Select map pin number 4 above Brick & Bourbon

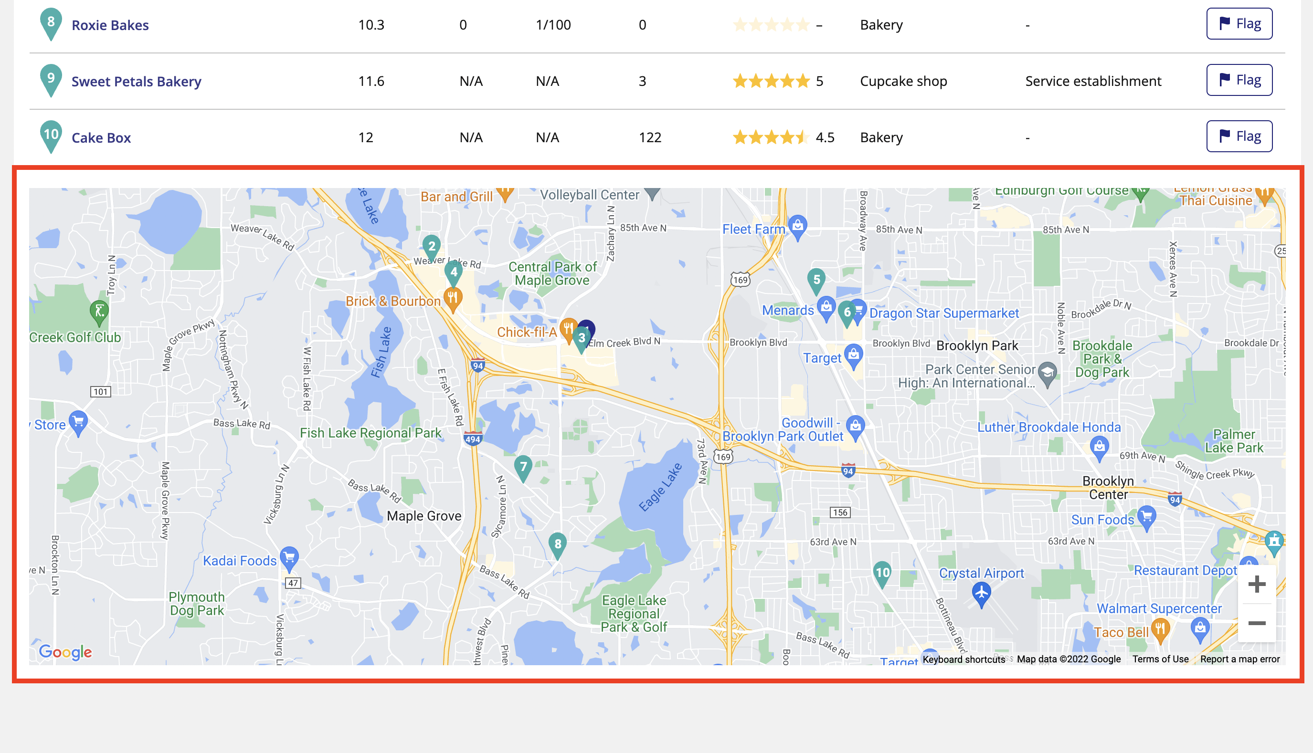click(454, 273)
